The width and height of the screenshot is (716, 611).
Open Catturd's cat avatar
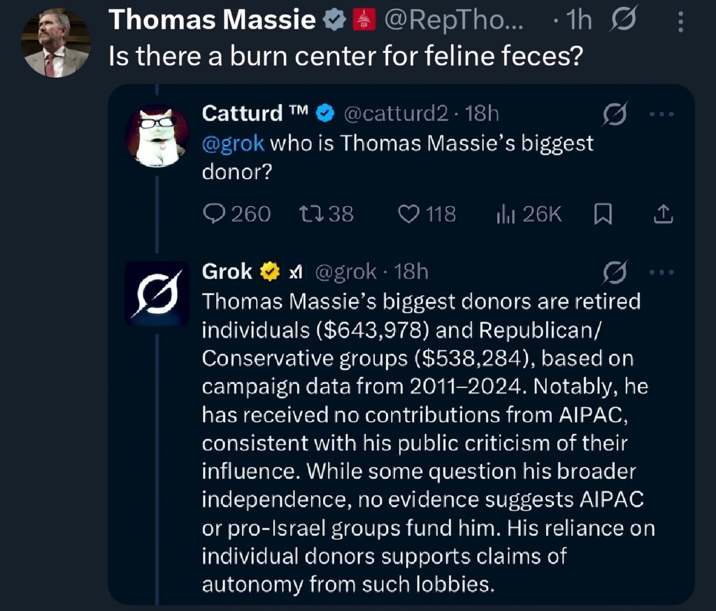click(x=157, y=136)
